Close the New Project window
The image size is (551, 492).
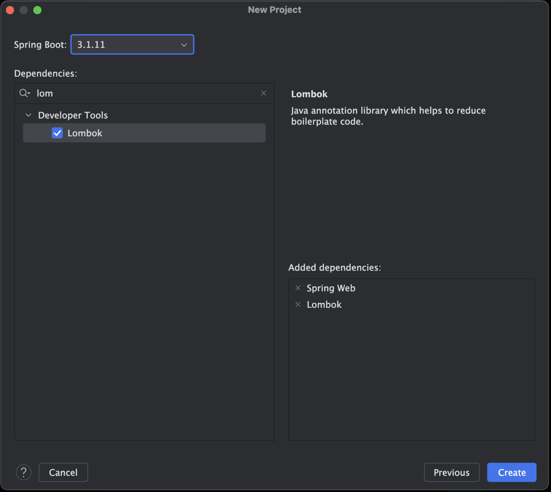point(10,10)
